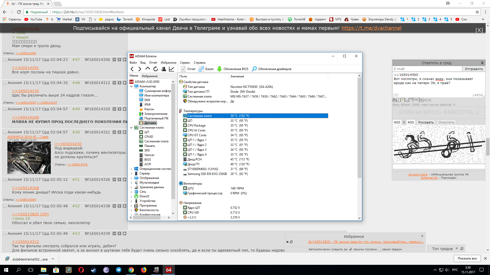Open the Файл menu in AIDA64

click(133, 63)
